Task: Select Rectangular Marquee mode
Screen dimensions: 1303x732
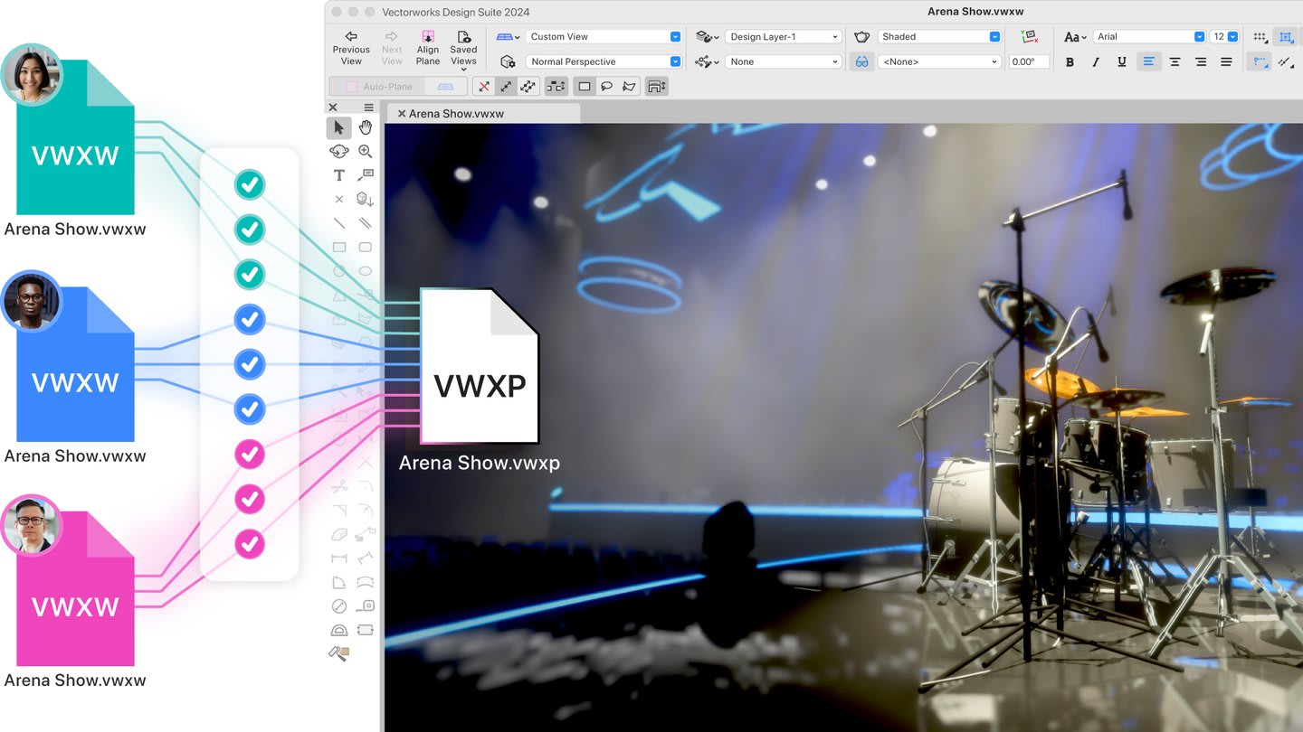Action: pyautogui.click(x=585, y=87)
